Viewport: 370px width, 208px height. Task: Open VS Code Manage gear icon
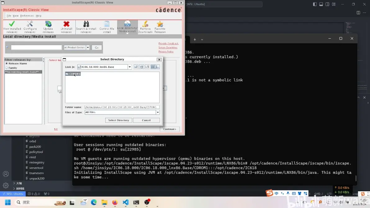tap(6, 185)
